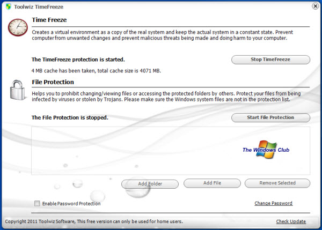Stop TimeFreeze protection
The image size is (322, 230).
click(270, 60)
